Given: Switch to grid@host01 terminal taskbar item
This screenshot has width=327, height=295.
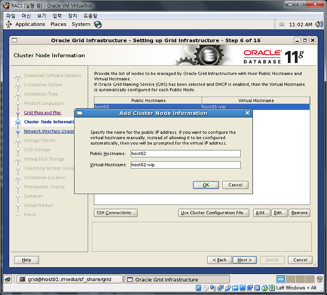Looking at the screenshot, I should click(x=69, y=280).
